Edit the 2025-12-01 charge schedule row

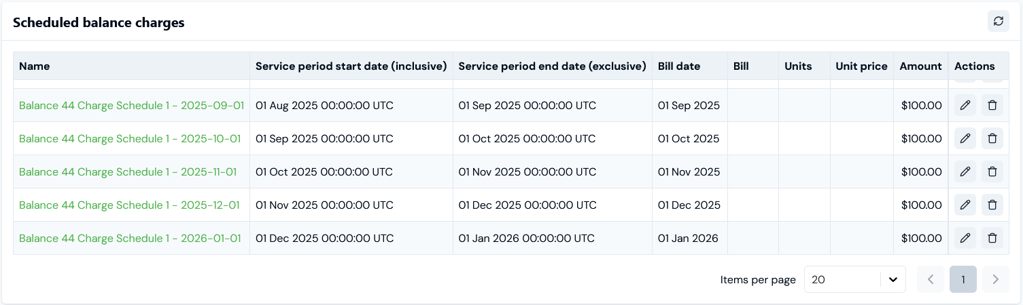pos(965,205)
